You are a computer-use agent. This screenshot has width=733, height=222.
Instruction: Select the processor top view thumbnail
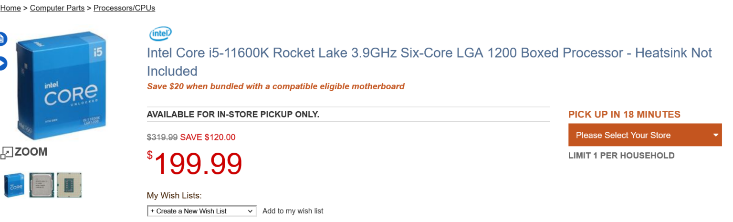click(x=42, y=185)
